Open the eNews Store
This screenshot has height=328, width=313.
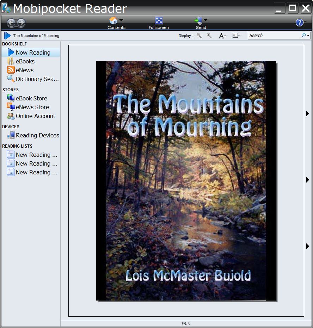click(x=31, y=107)
